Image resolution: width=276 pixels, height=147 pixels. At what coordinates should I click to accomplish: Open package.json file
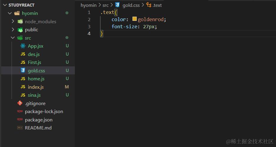(39, 120)
